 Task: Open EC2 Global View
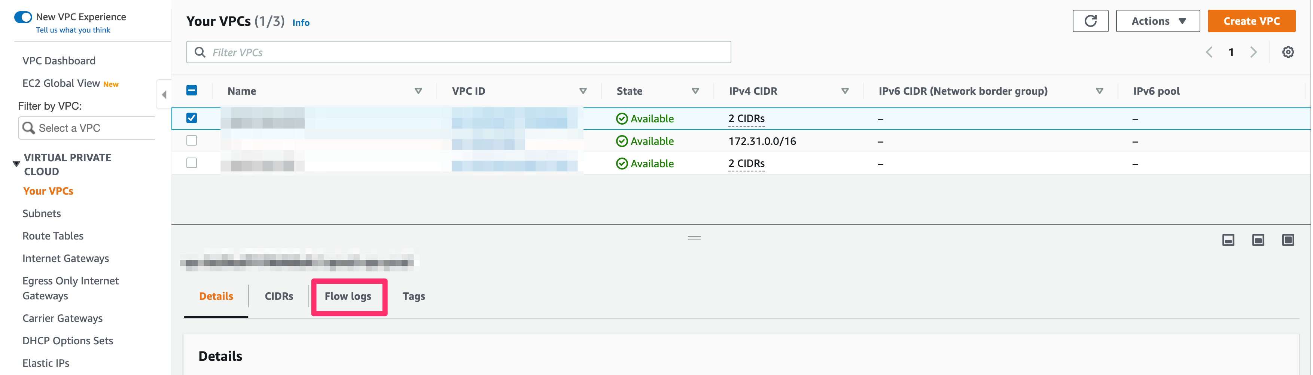tap(61, 83)
